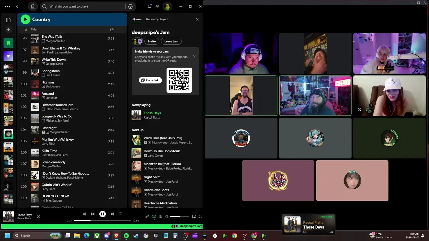
Task: Pause the current song
Action: tap(102, 214)
